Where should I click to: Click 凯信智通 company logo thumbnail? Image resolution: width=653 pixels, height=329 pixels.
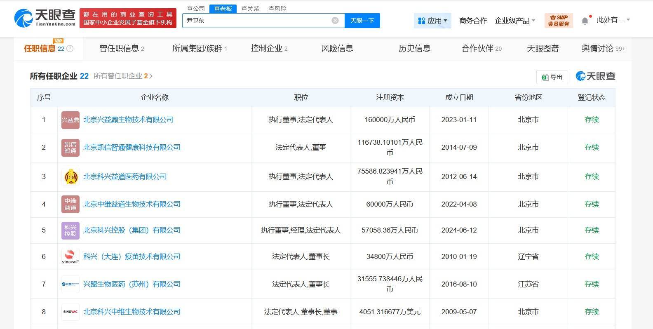click(70, 148)
